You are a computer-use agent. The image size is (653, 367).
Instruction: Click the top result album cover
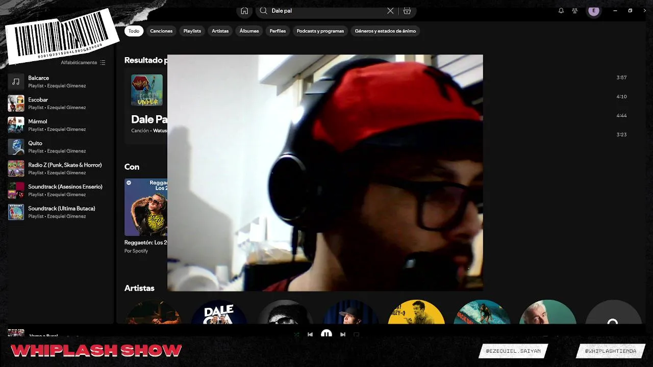pos(147,90)
